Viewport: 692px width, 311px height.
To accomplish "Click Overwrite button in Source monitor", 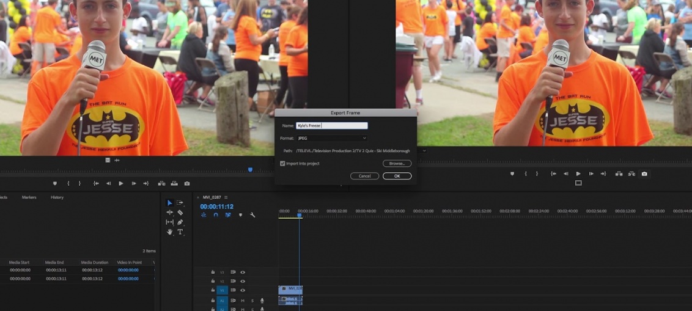I will pos(174,183).
